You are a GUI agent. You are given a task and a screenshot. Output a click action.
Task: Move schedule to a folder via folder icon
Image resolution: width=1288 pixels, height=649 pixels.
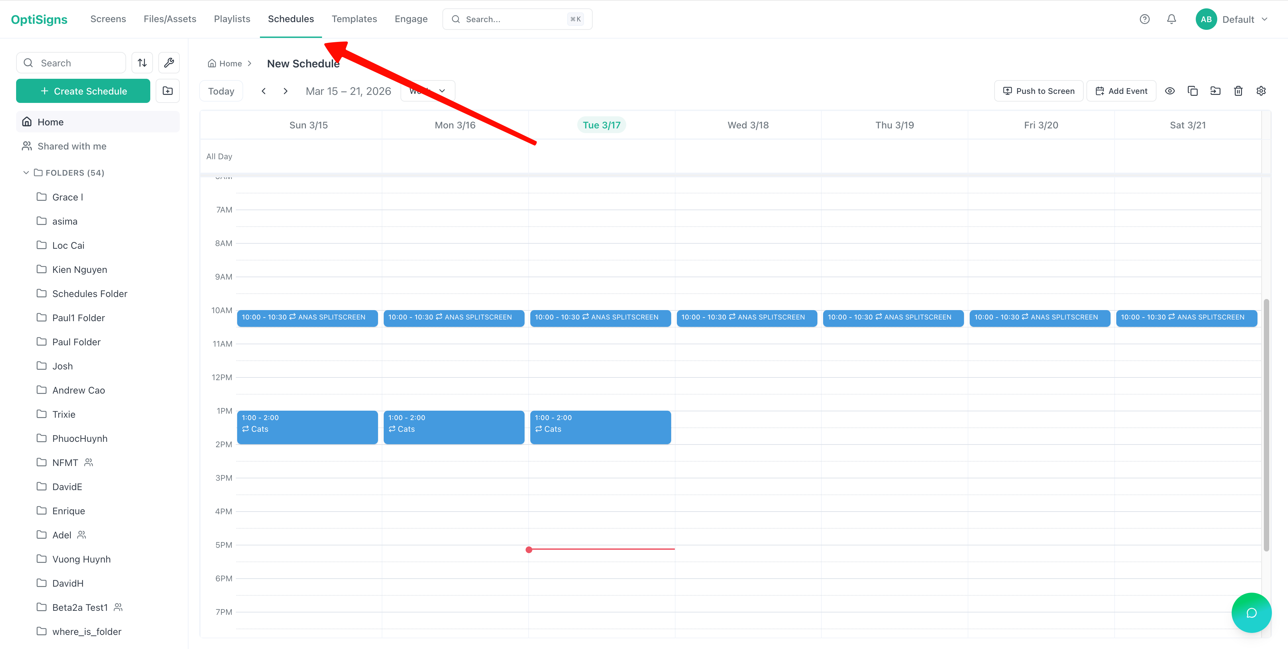coord(1215,91)
